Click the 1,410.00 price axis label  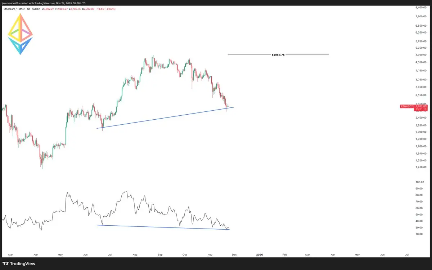(x=421, y=167)
